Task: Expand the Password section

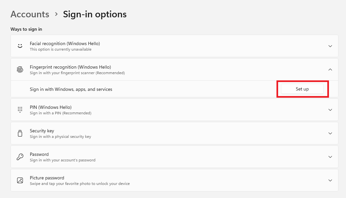Action: tap(330, 157)
